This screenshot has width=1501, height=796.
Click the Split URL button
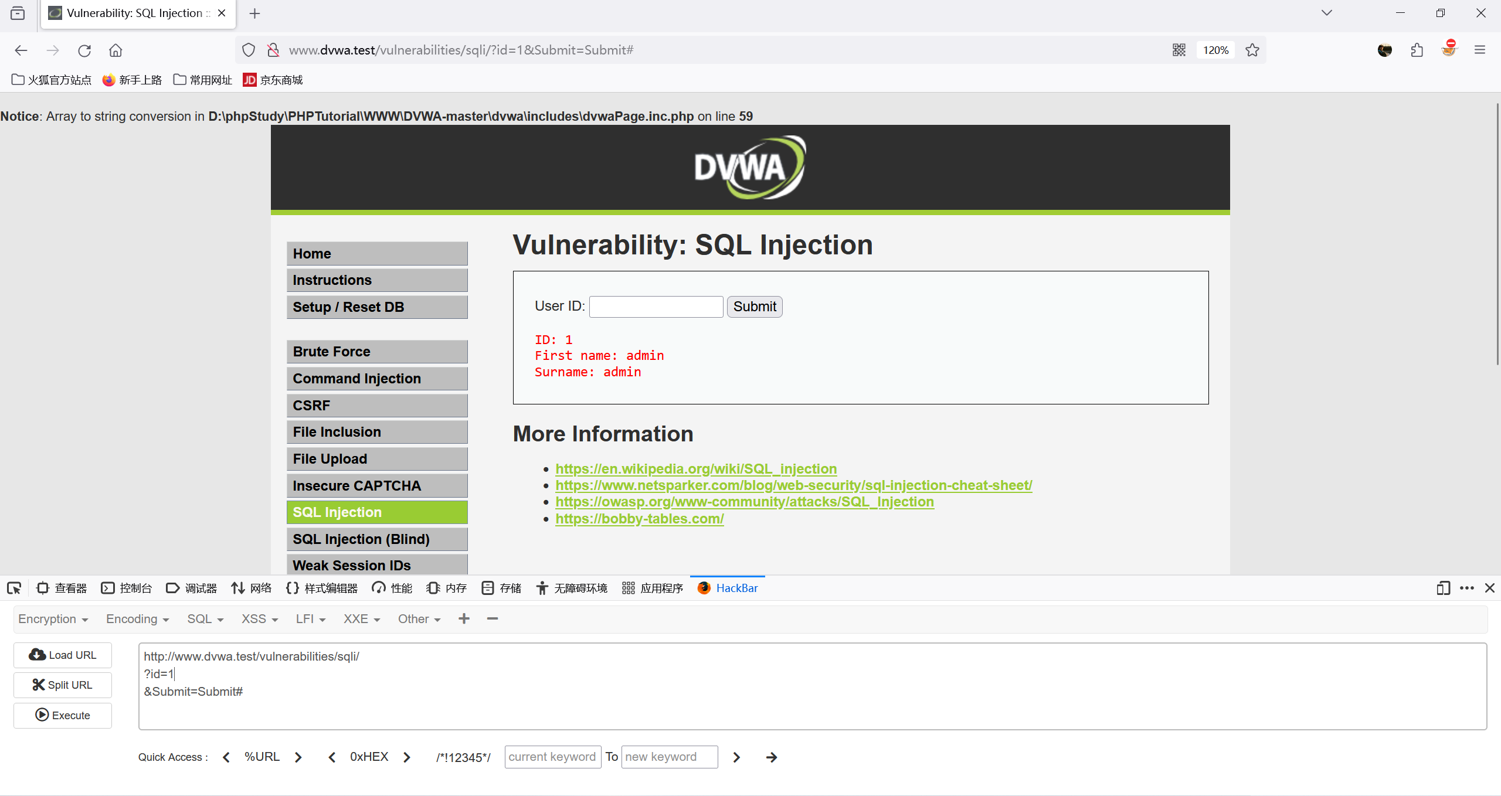pos(63,685)
